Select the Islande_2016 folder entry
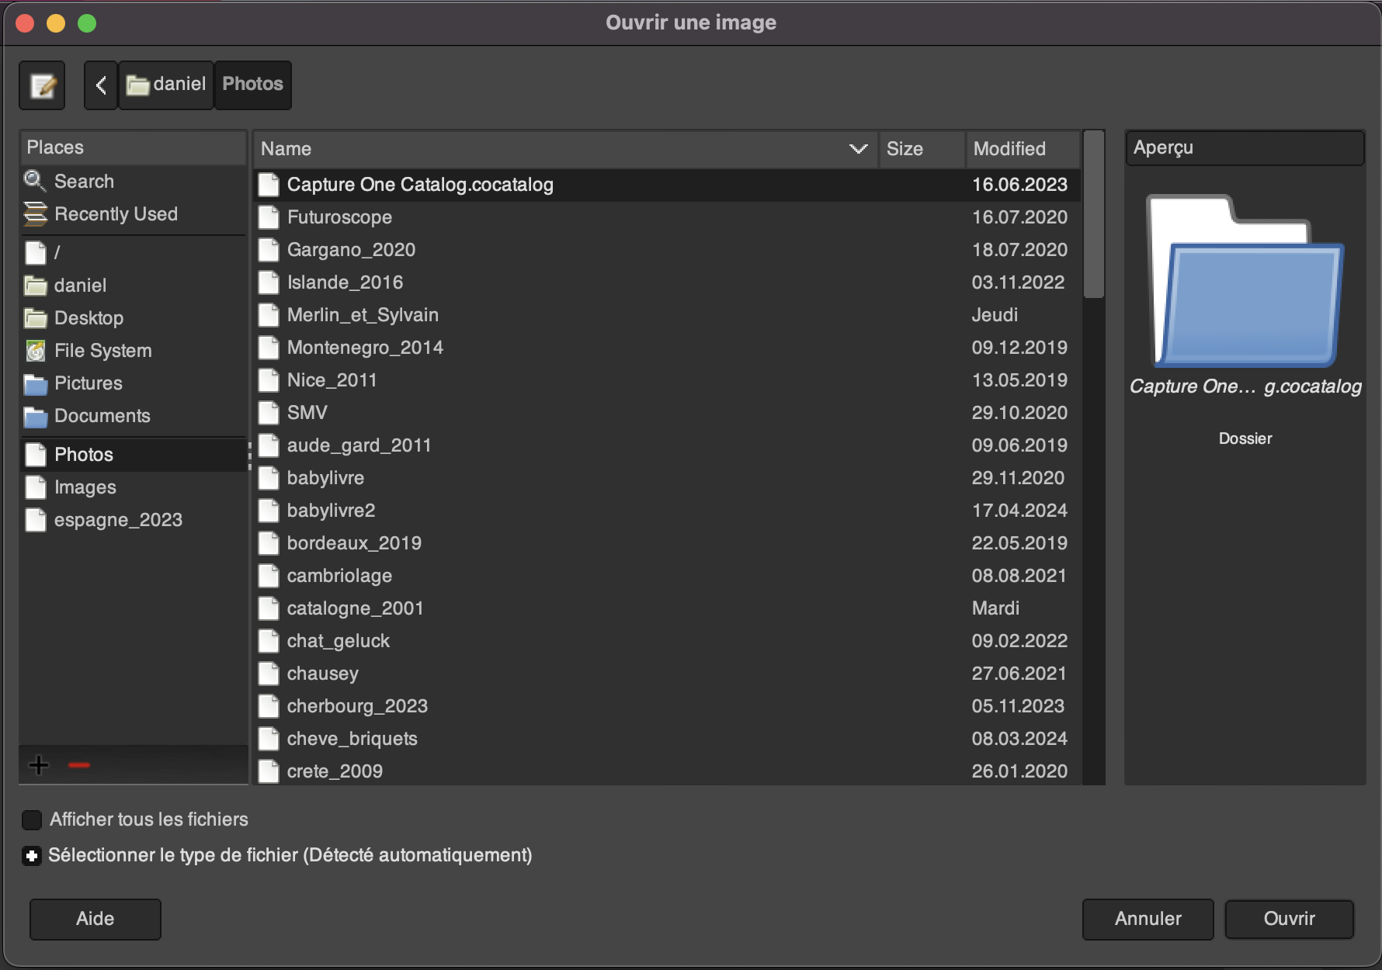 click(x=666, y=282)
